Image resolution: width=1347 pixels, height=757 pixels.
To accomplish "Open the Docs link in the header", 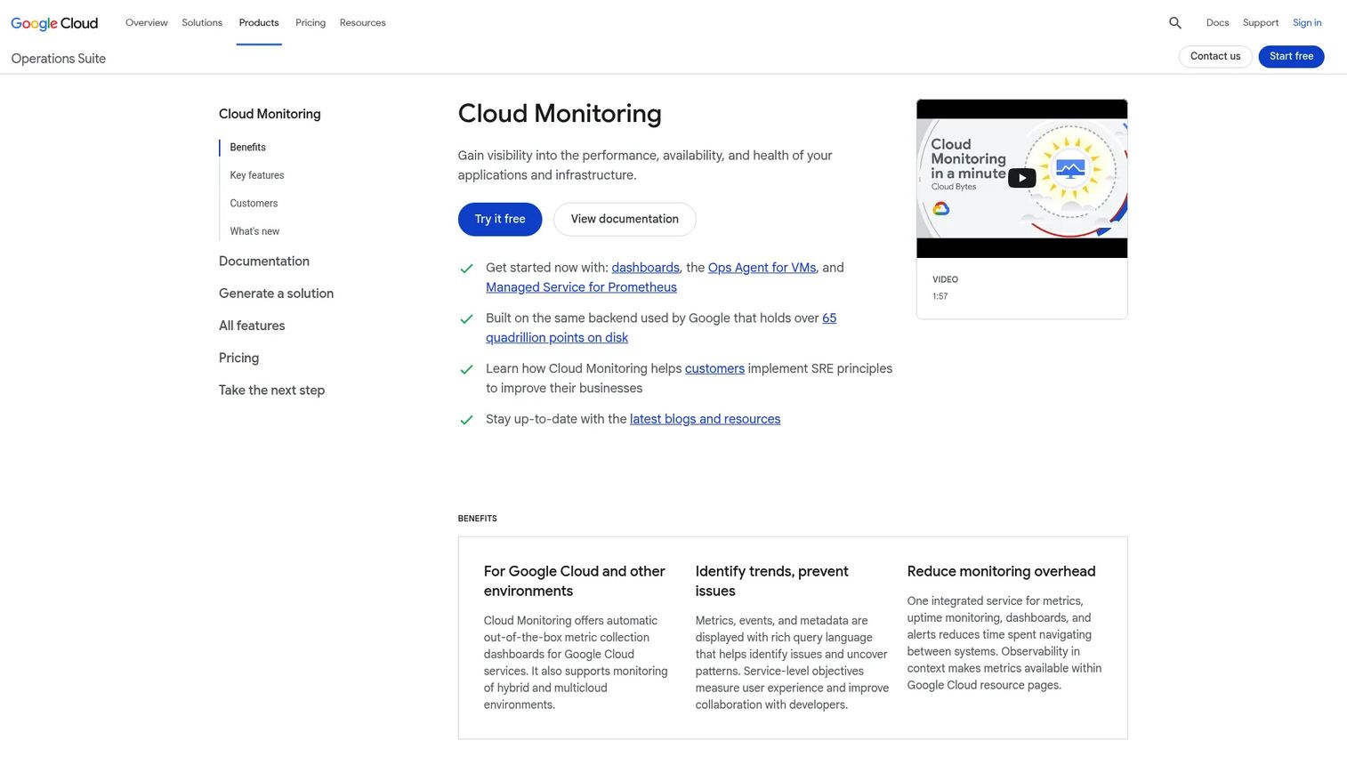I will [1217, 22].
